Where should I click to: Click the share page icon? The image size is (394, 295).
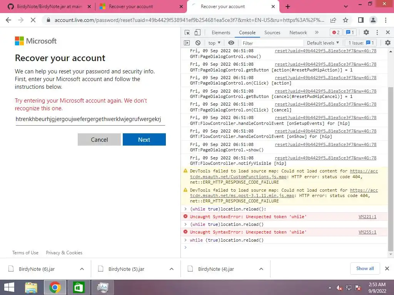click(x=333, y=20)
